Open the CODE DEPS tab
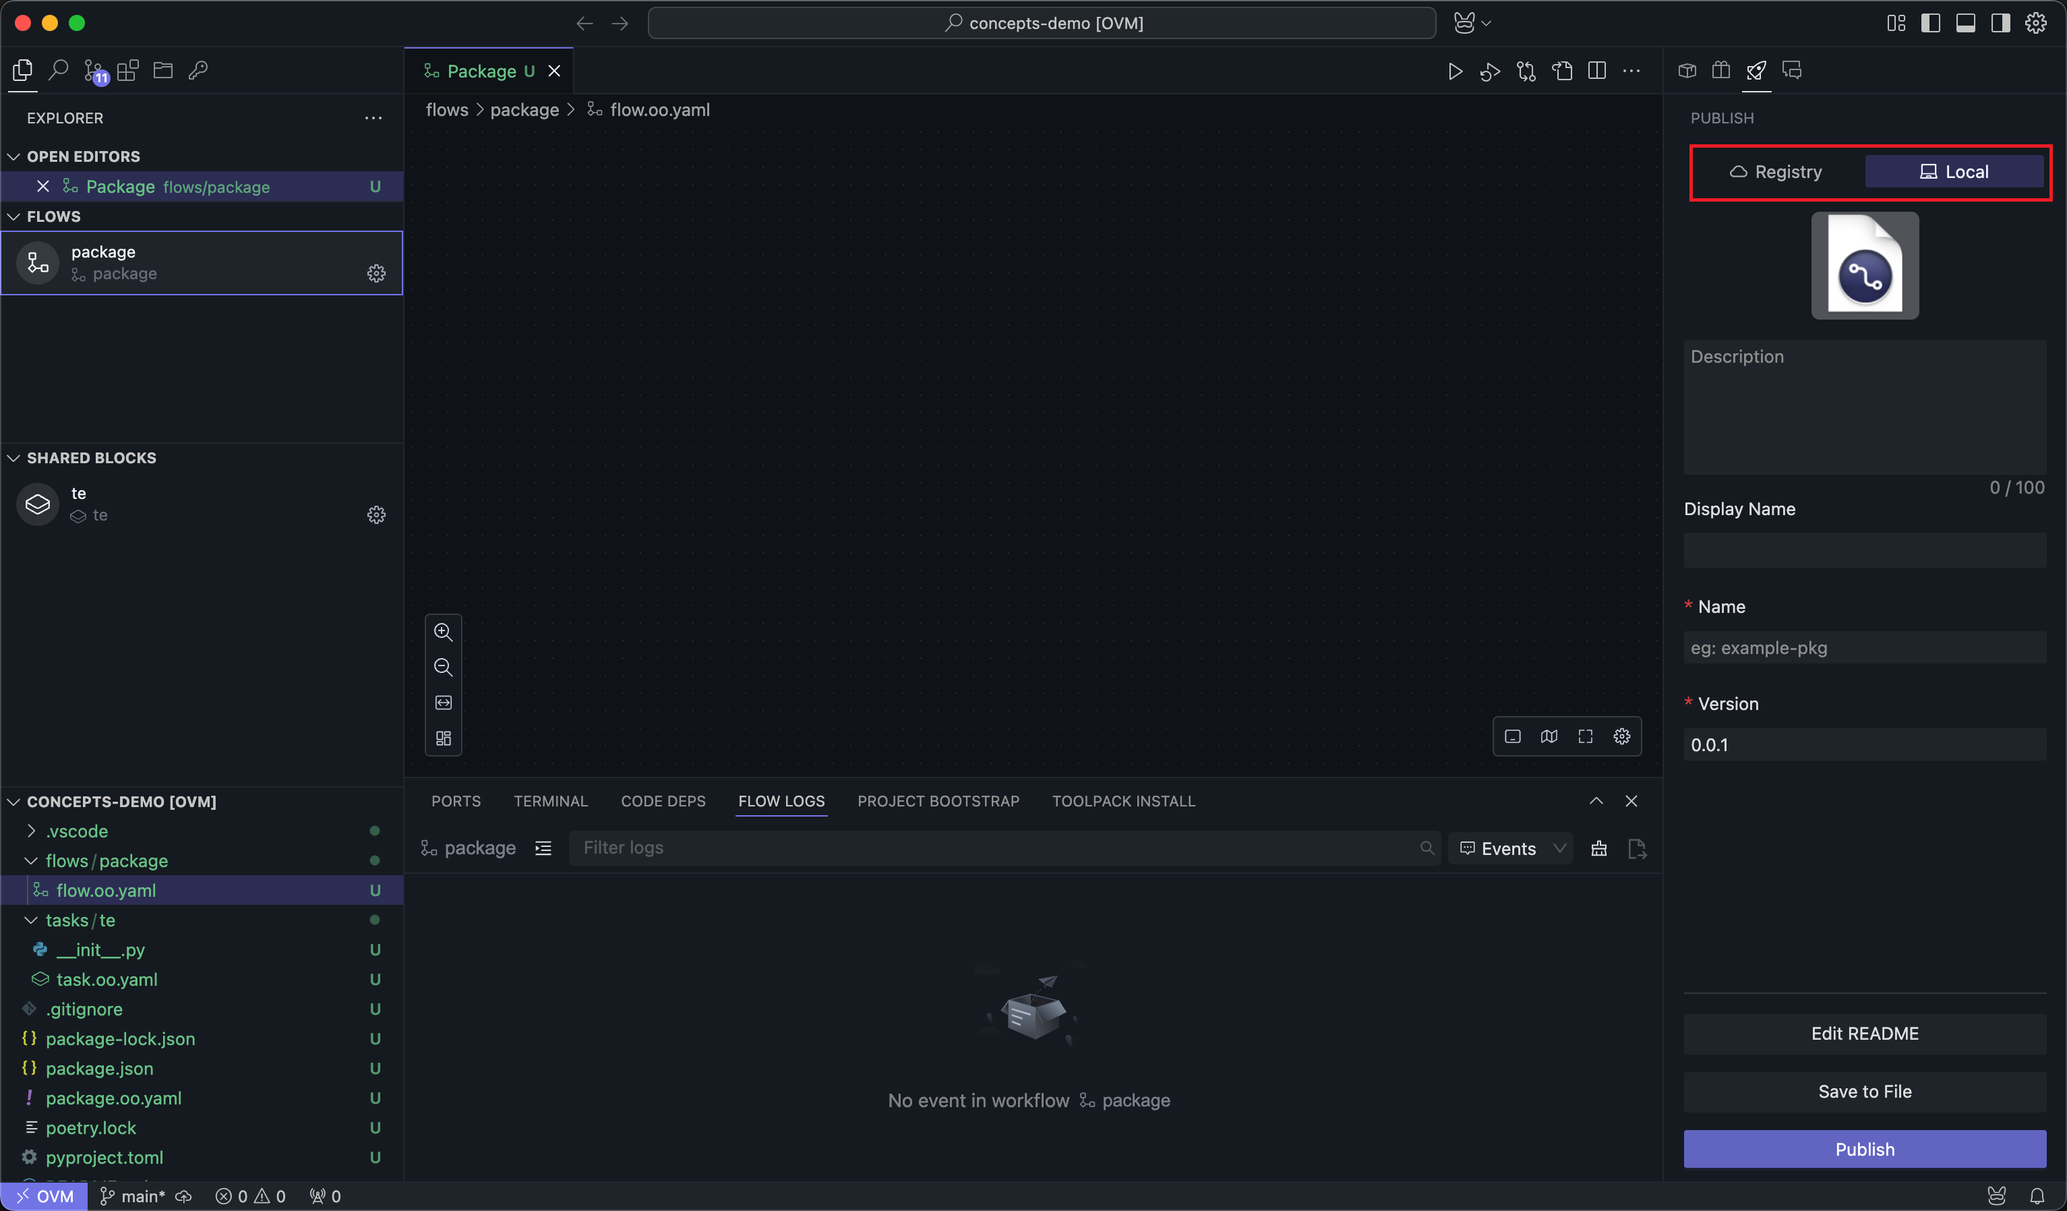 [x=663, y=801]
